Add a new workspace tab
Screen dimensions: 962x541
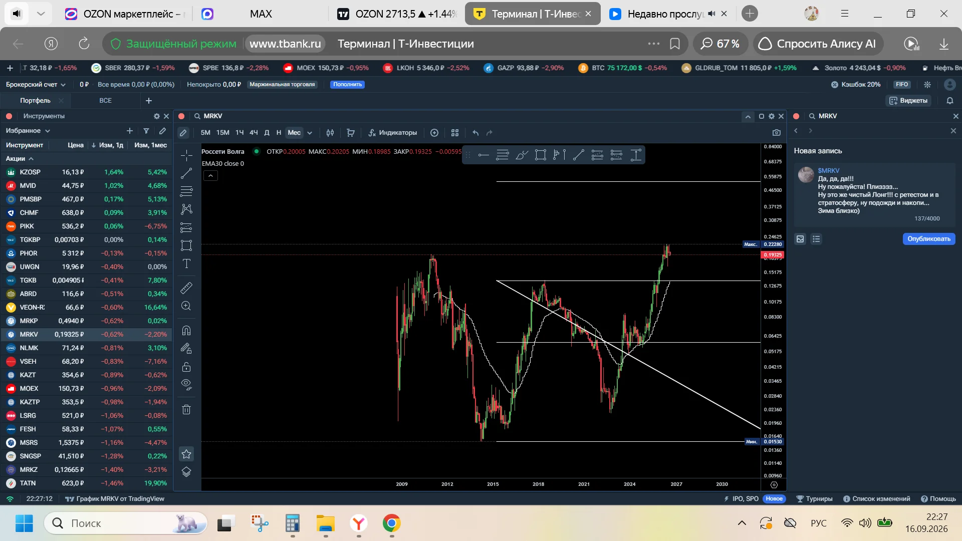click(149, 101)
